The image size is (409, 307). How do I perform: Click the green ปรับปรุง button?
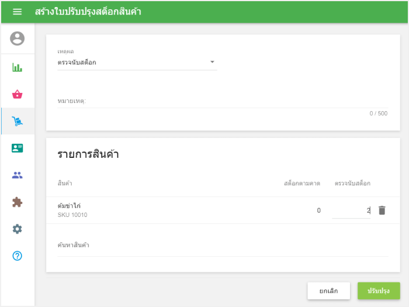[379, 291]
